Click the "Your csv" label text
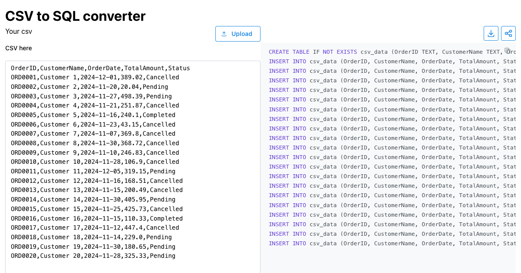The image size is (521, 273). pyautogui.click(x=19, y=32)
